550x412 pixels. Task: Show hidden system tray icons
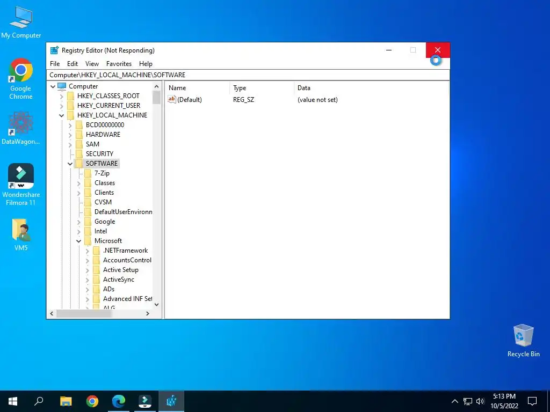pyautogui.click(x=454, y=401)
